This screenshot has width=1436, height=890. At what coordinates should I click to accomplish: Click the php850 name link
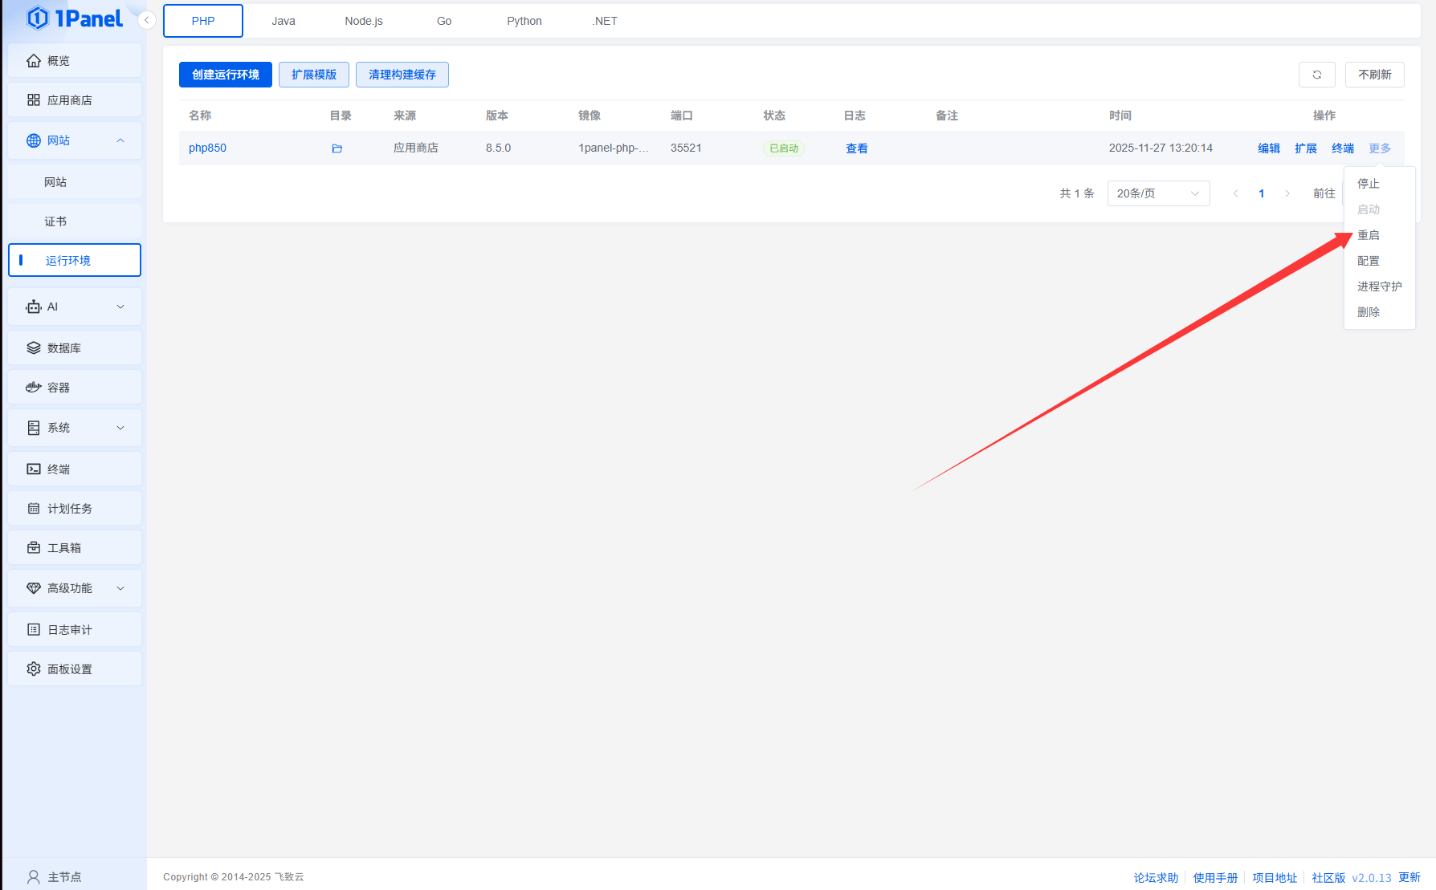tap(207, 148)
